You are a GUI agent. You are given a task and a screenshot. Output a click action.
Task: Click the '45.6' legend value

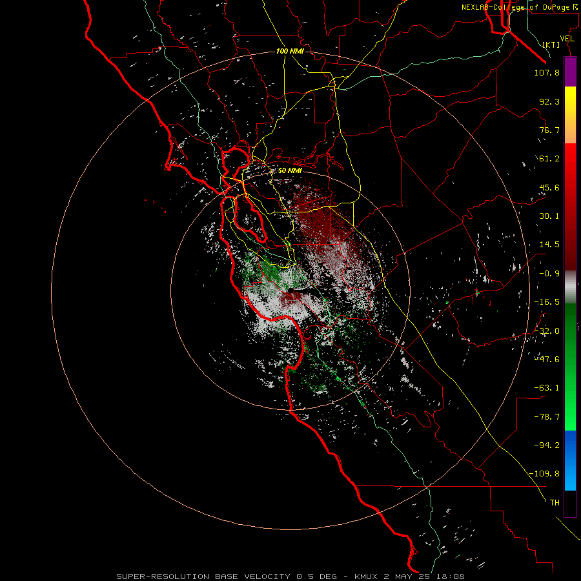tap(549, 187)
